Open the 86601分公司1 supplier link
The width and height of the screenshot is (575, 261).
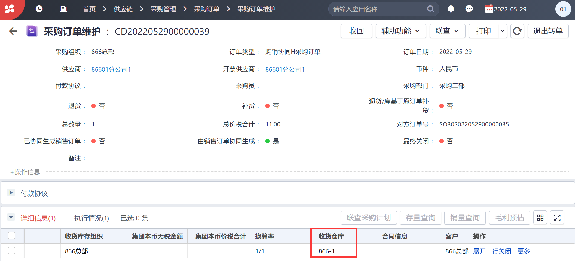pyautogui.click(x=111, y=69)
